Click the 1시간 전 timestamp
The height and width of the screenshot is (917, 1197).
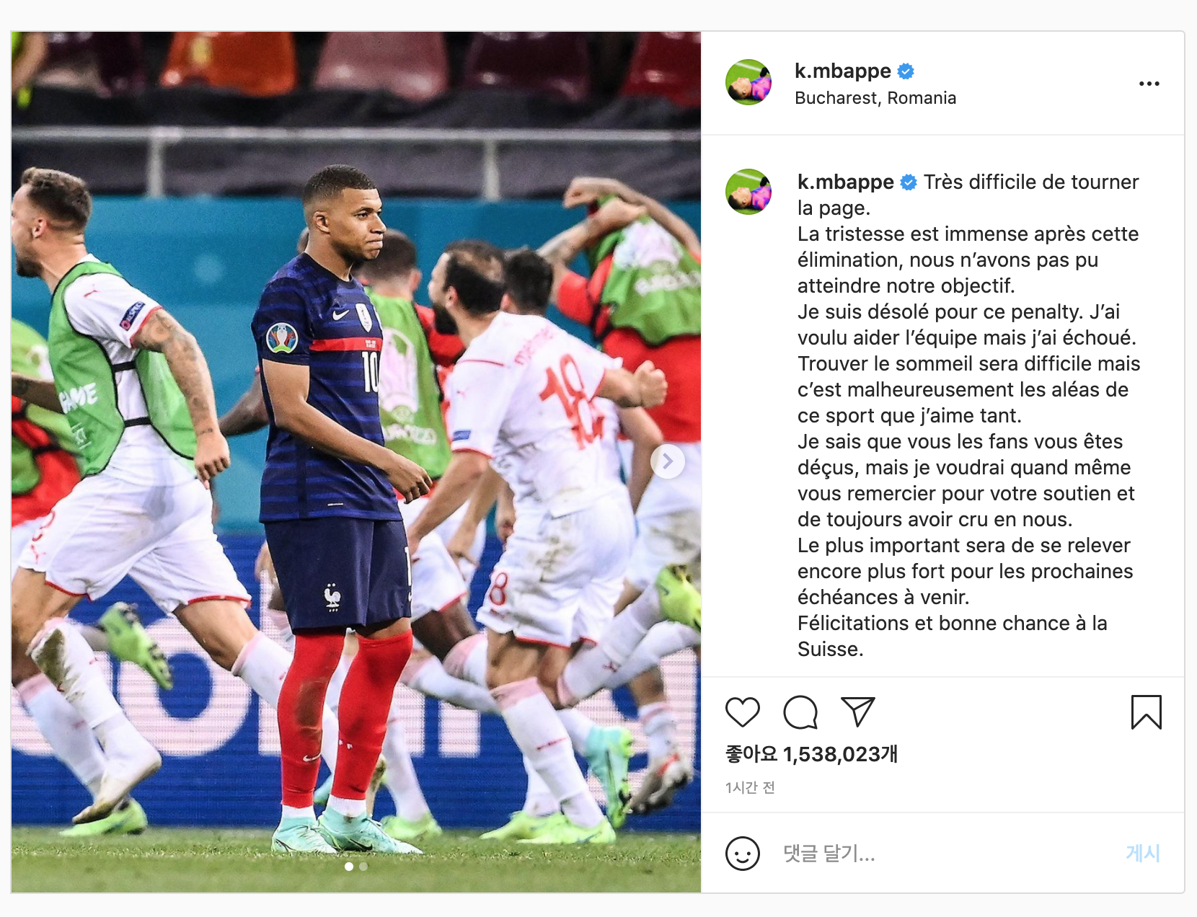(x=750, y=787)
